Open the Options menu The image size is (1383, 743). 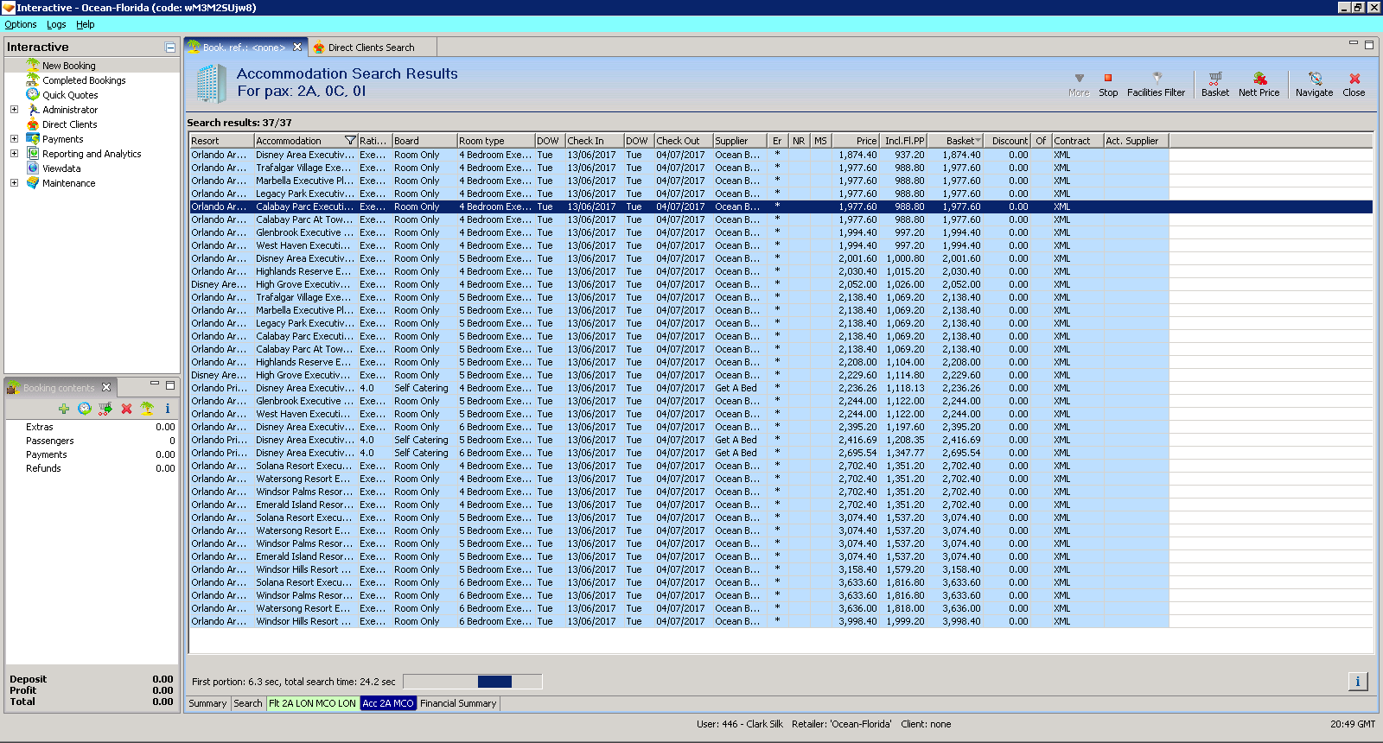pos(21,25)
